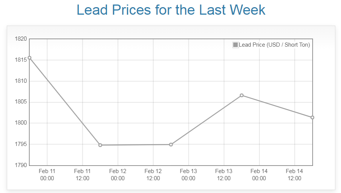Click the "Feb 13 00:00" x-axis label
The image size is (341, 193).
coord(188,175)
